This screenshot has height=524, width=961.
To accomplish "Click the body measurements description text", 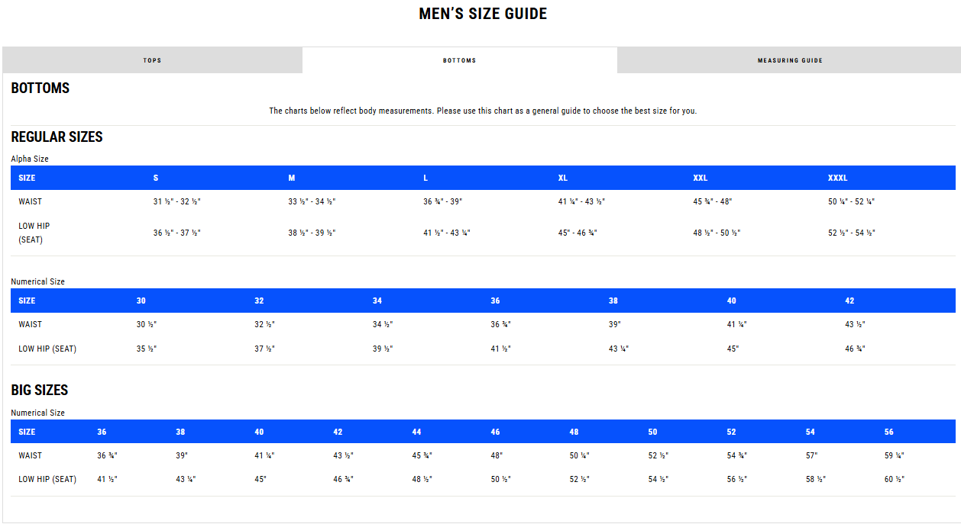I will [483, 111].
